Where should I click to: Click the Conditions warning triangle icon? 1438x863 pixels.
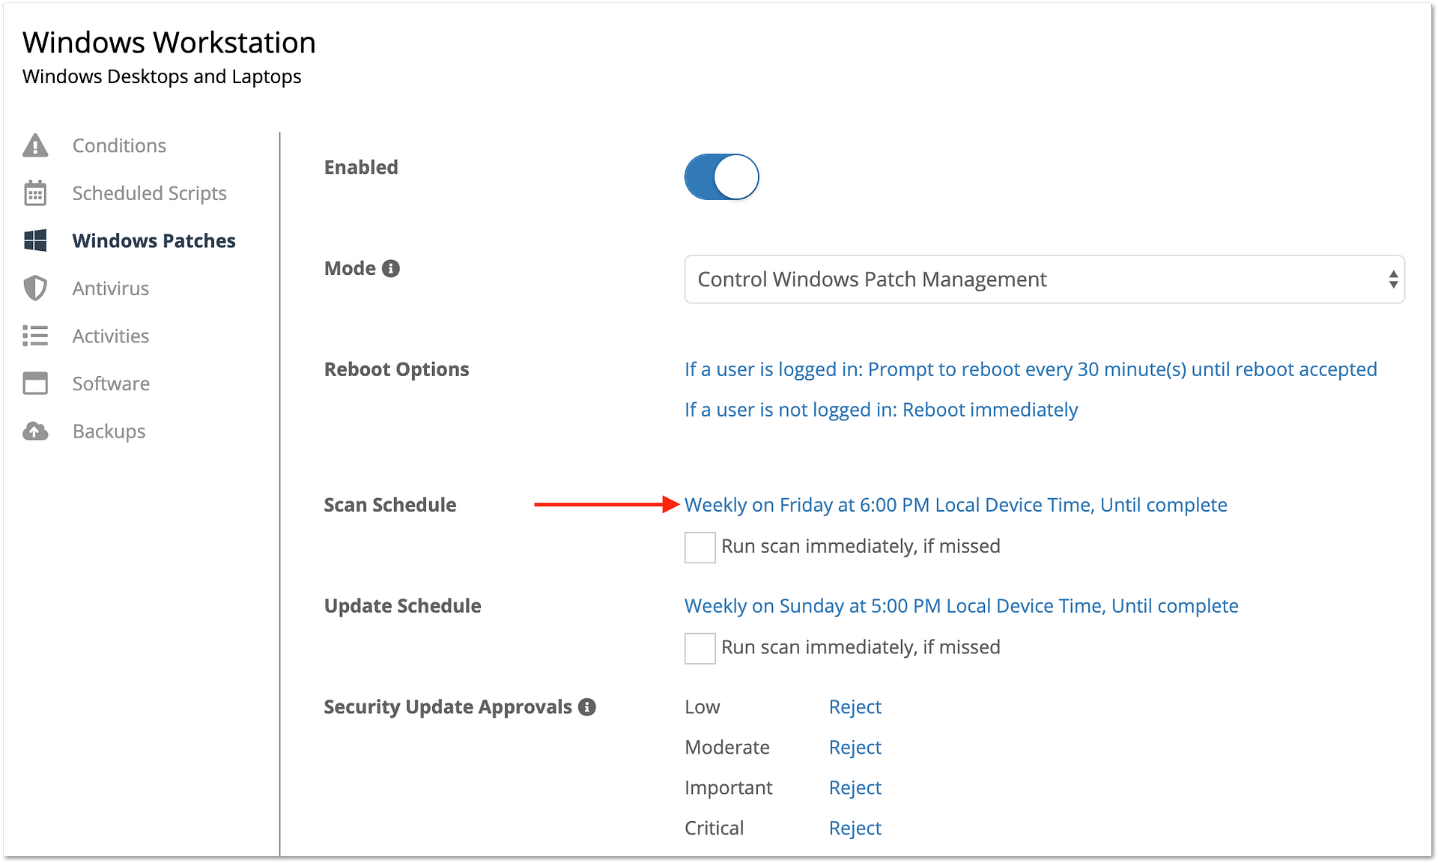35,145
